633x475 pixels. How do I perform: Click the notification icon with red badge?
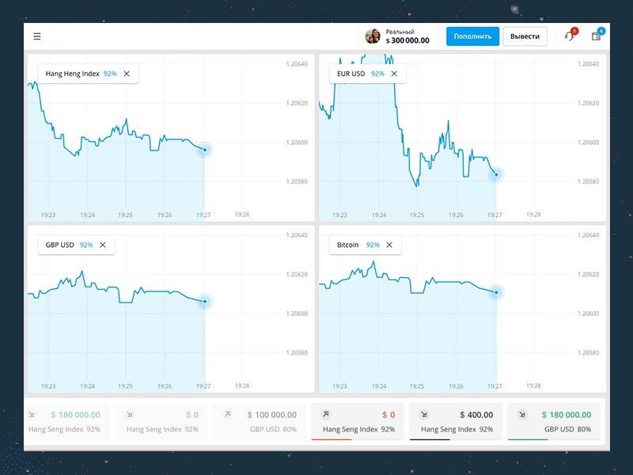(x=569, y=36)
